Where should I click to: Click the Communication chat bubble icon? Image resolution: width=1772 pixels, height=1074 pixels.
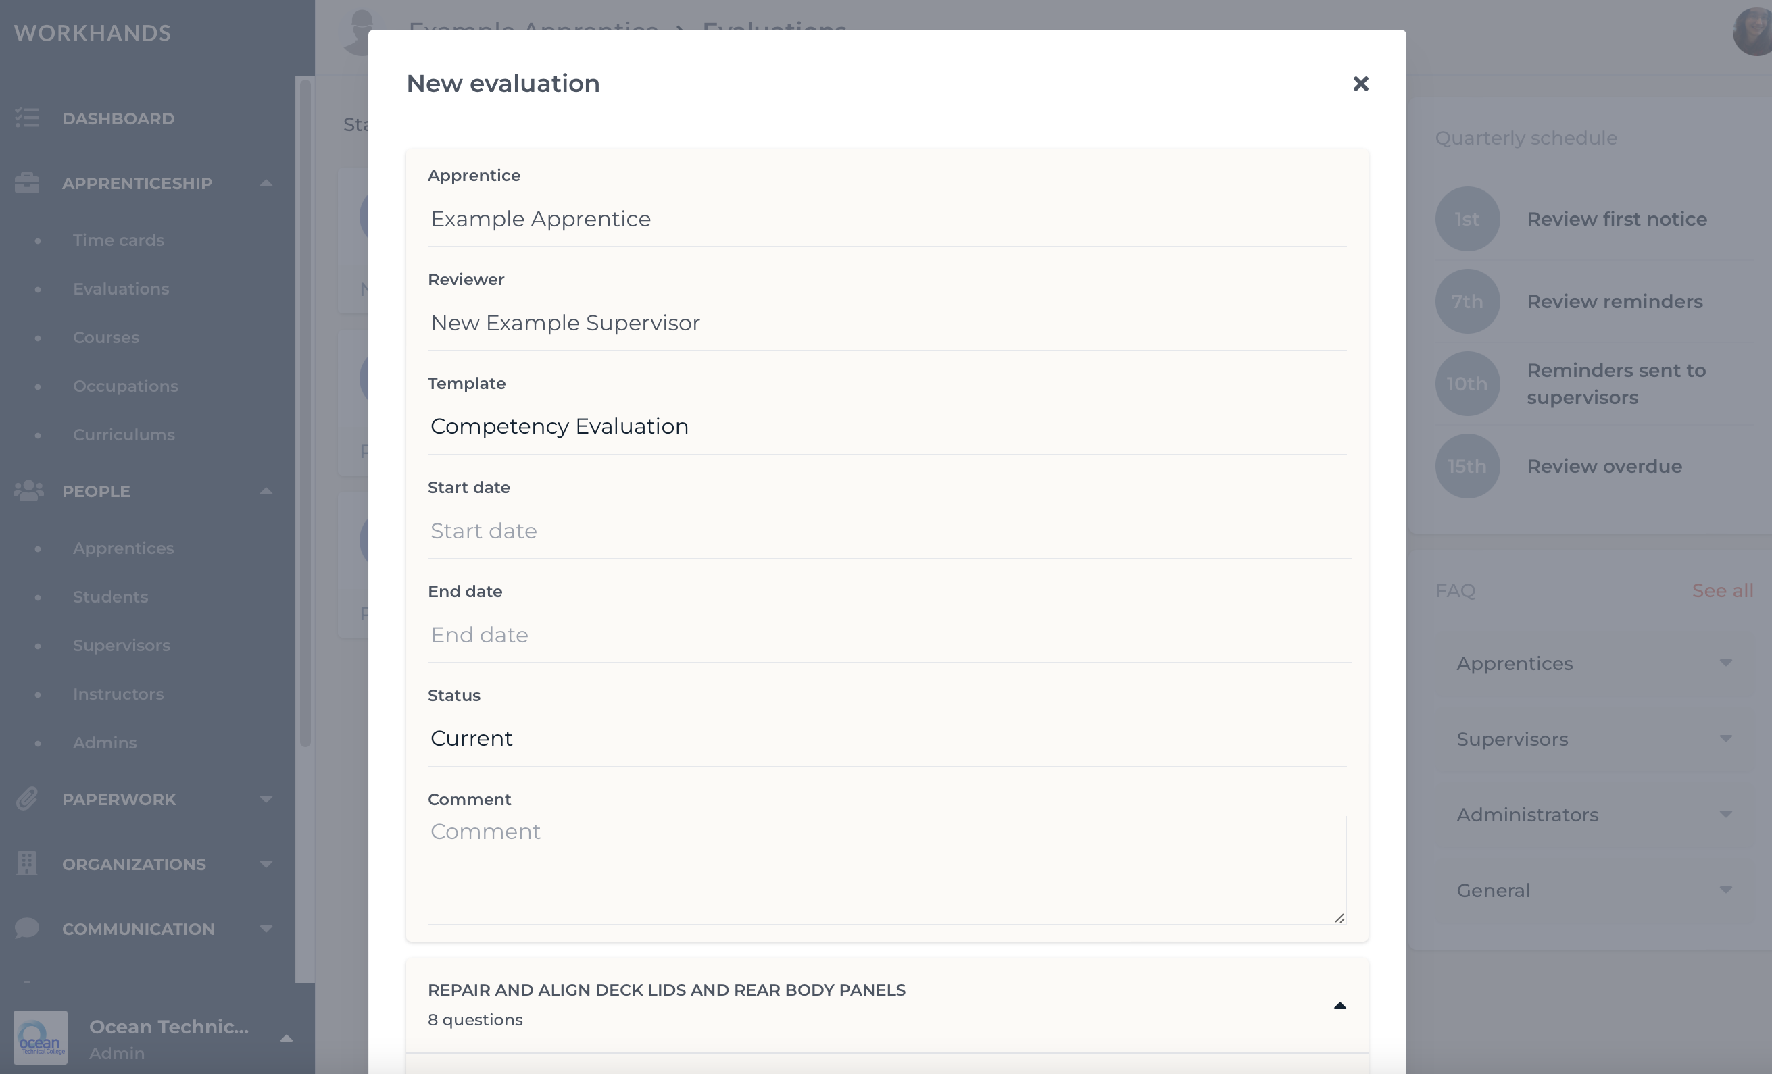[x=27, y=928]
